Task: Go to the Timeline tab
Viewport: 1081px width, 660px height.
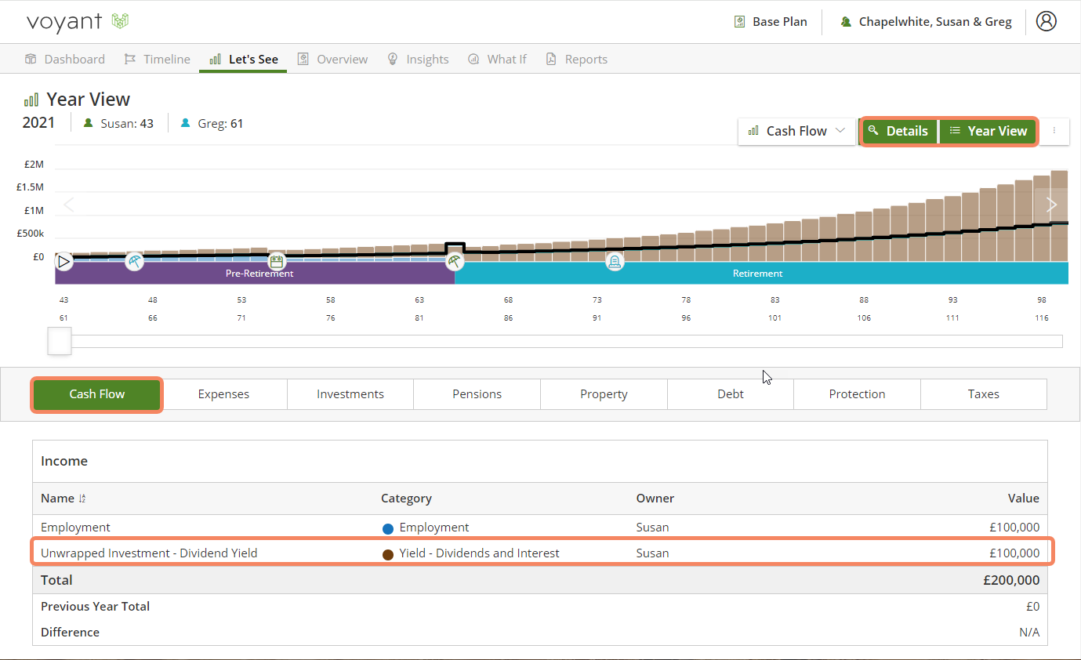Action: point(157,59)
